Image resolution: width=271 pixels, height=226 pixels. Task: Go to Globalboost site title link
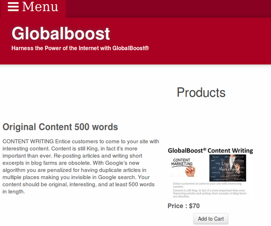[61, 33]
